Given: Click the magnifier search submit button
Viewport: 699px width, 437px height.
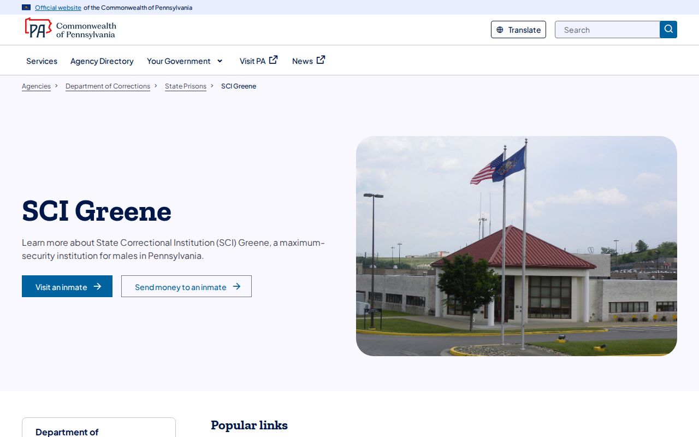Looking at the screenshot, I should (x=668, y=29).
